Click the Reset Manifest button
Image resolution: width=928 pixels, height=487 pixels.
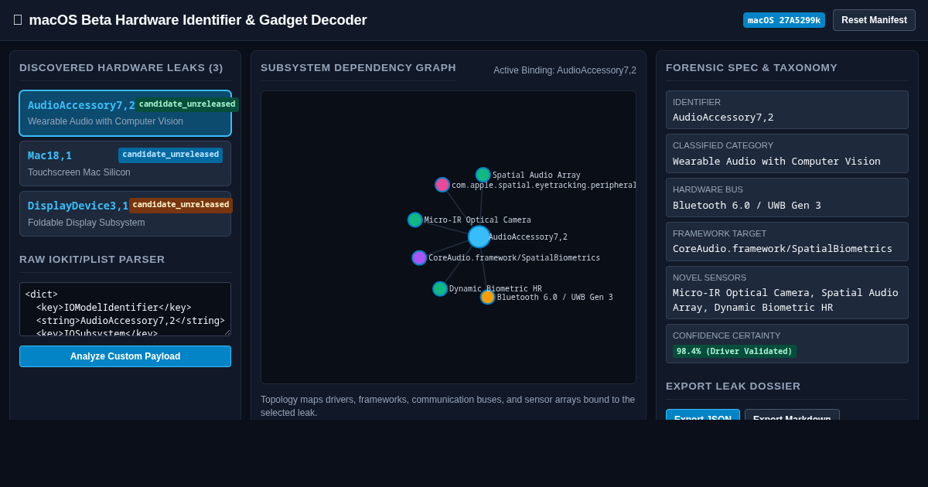(874, 20)
